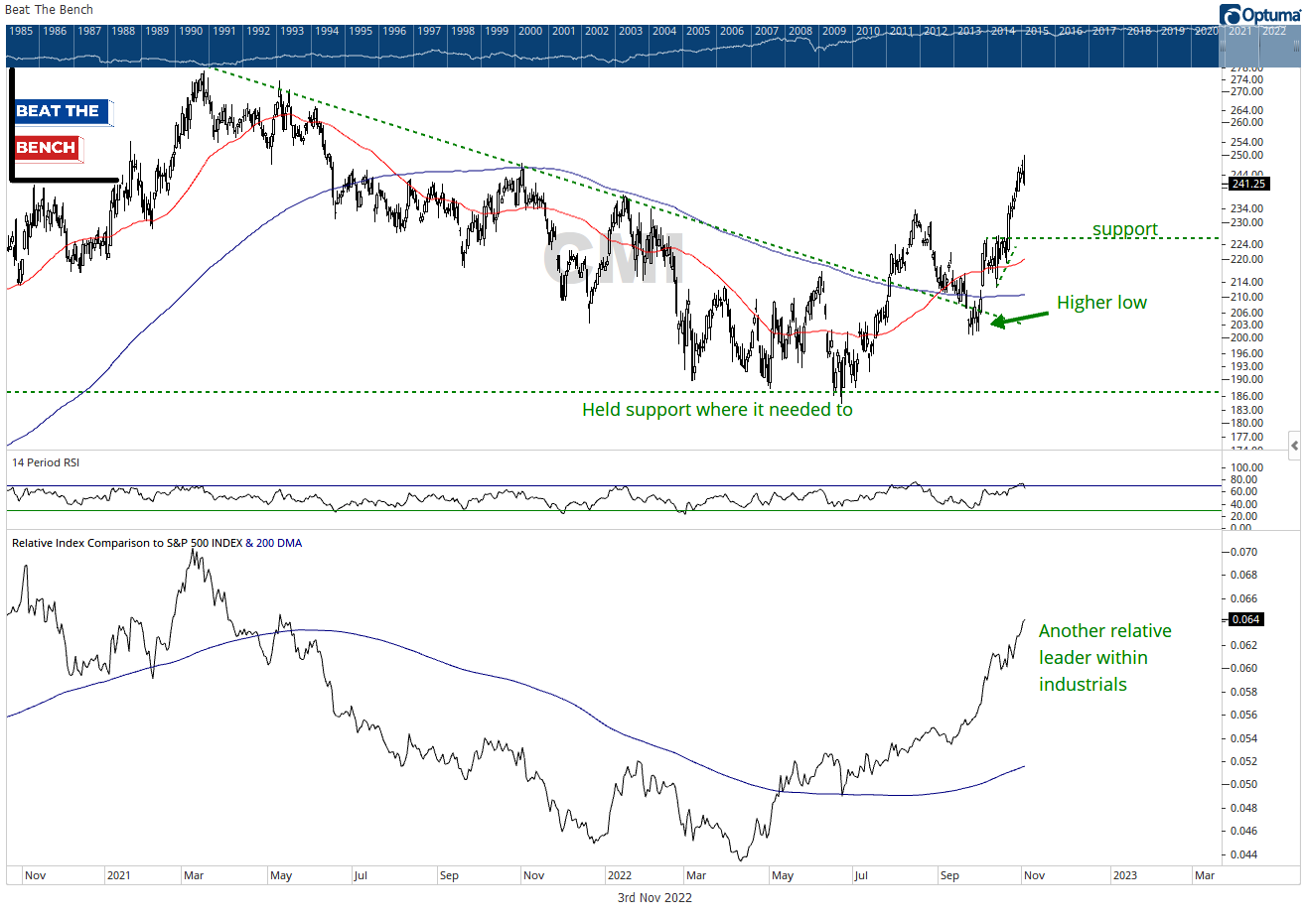Screen dimensions: 1307x917
Task: Select highlighted 2021 in overview timeline
Action: [x=1240, y=31]
